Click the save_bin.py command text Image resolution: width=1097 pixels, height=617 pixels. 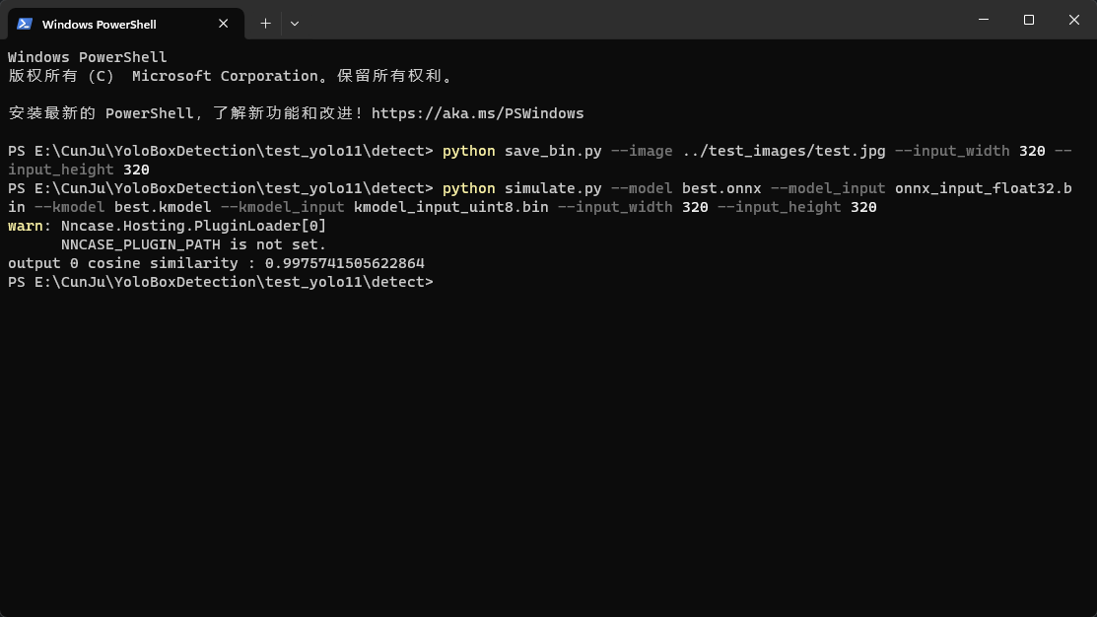(x=553, y=151)
